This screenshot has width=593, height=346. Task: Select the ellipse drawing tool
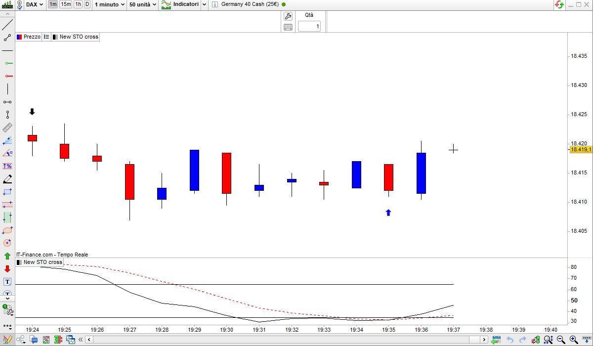click(7, 230)
